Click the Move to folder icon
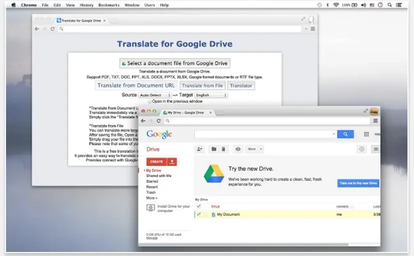 [214, 149]
